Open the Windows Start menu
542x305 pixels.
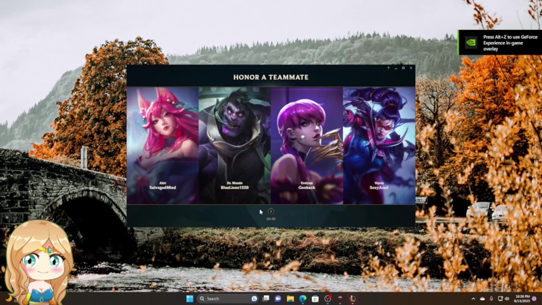click(190, 299)
